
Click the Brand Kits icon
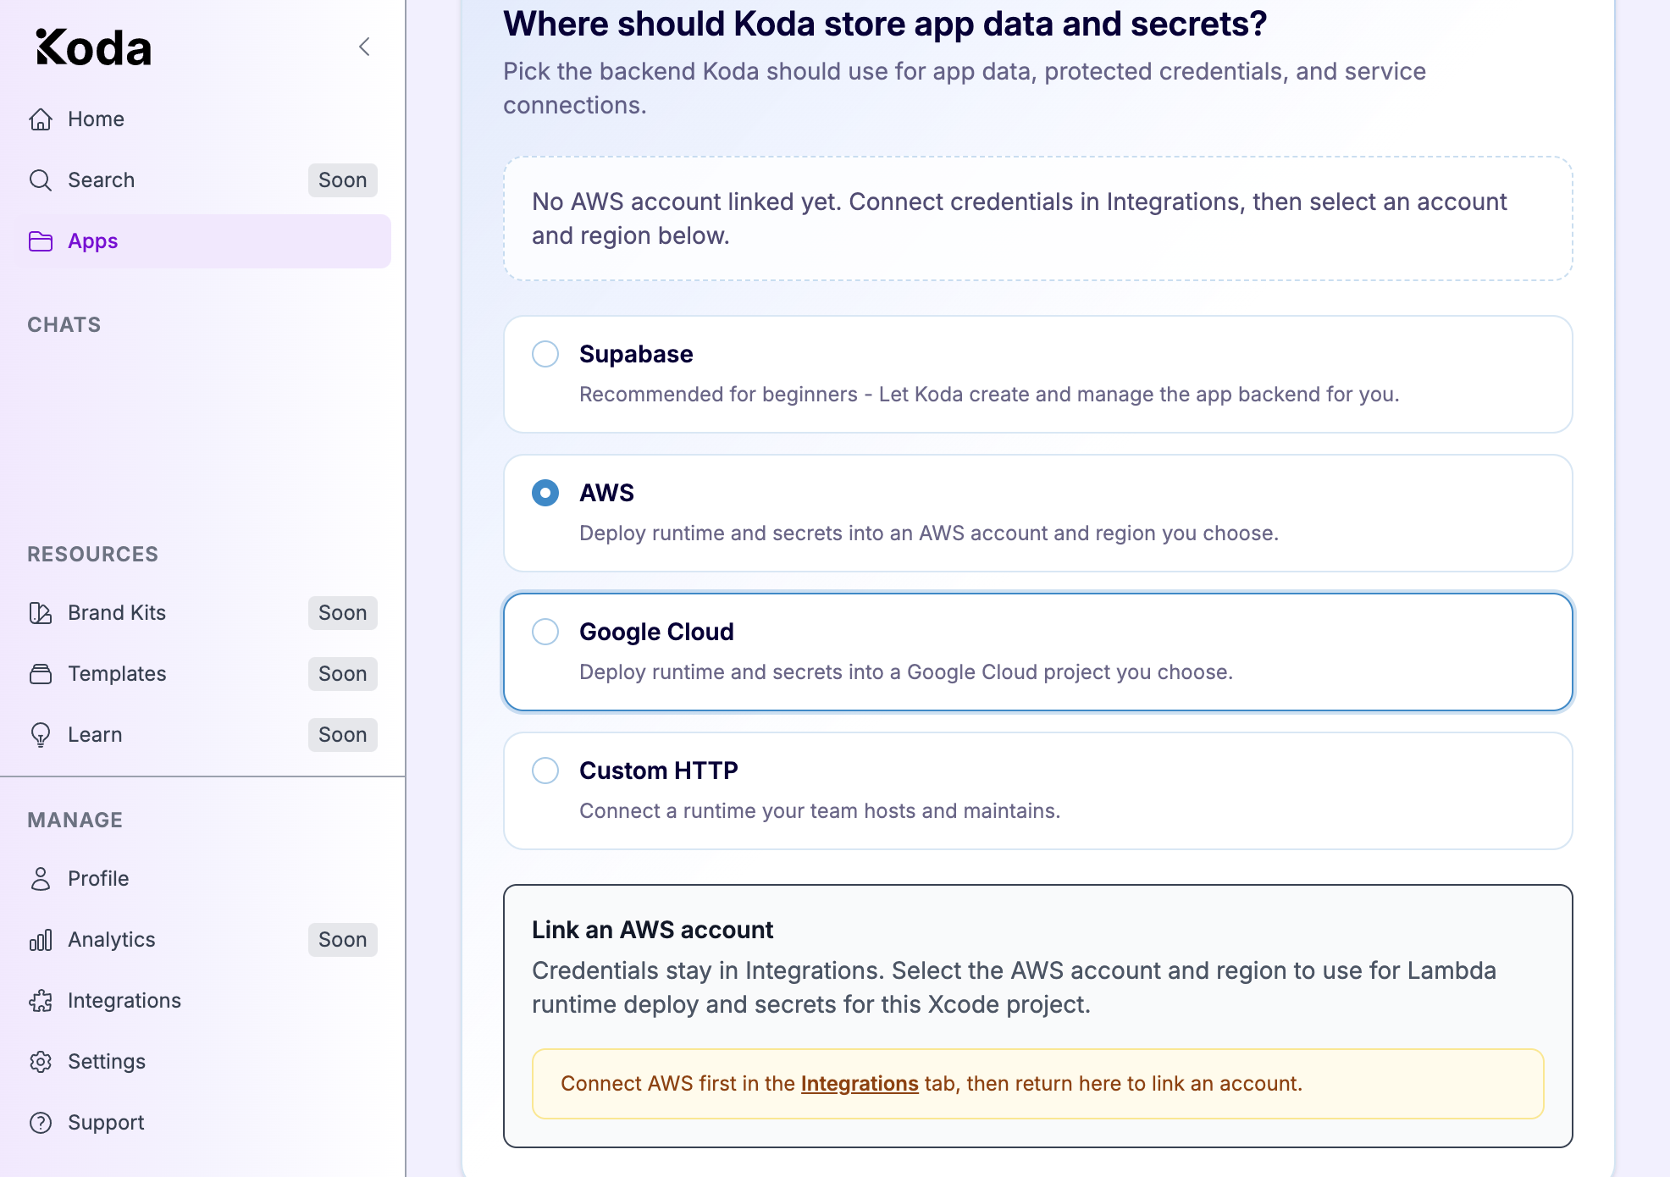[x=41, y=613]
